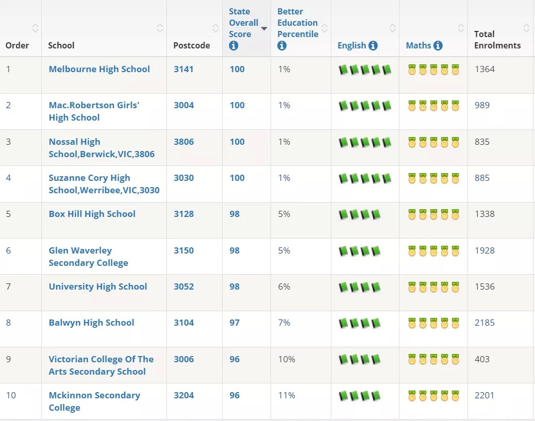Click the State Overall Score info icon
Screen dimensions: 535x421
233,45
